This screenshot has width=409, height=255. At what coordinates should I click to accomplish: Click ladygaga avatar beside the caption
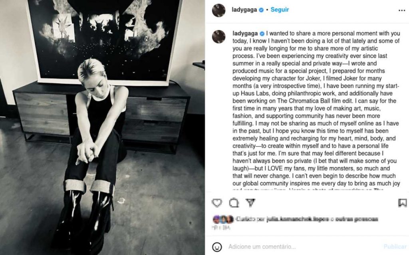point(218,36)
